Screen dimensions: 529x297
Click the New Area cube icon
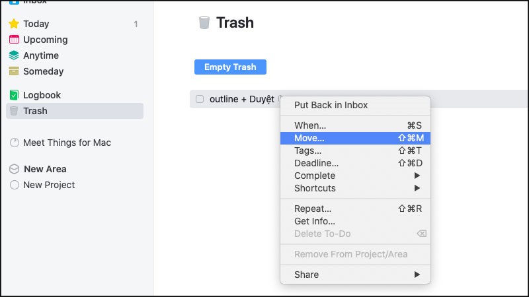click(x=14, y=169)
